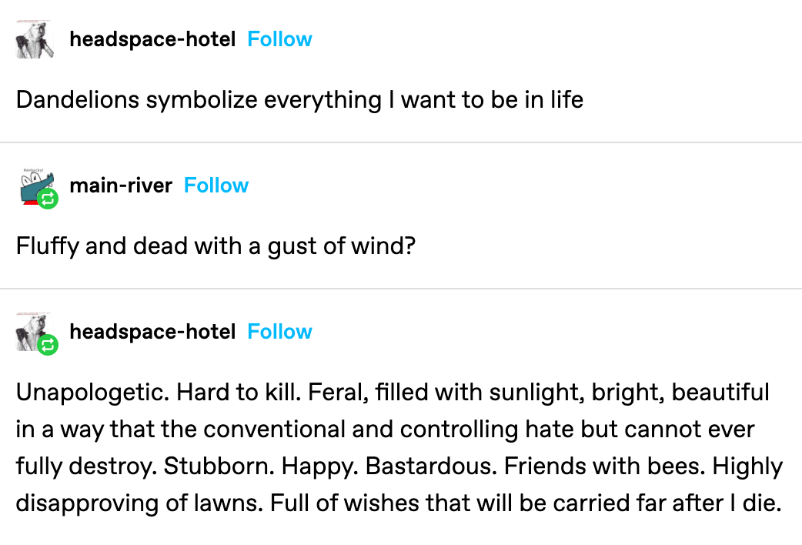Click the "Fluffy and dead with a gust of wind?" reply
802x545 pixels.
[x=216, y=246]
